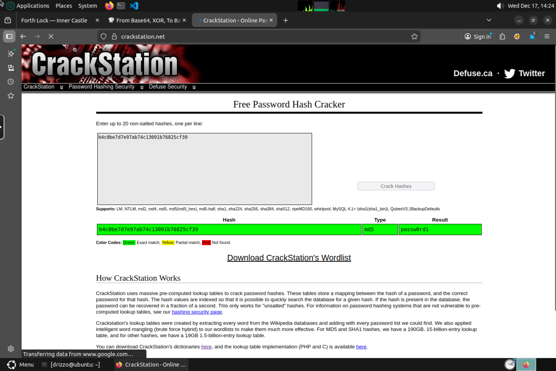Expand Password Hashing Security dropdown arrow

click(142, 87)
